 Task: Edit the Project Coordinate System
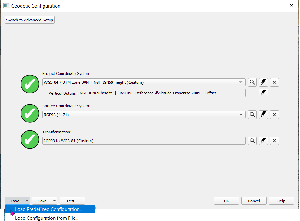[263, 82]
